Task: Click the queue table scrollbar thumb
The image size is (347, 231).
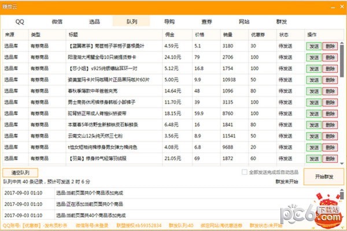Action: click(x=342, y=61)
